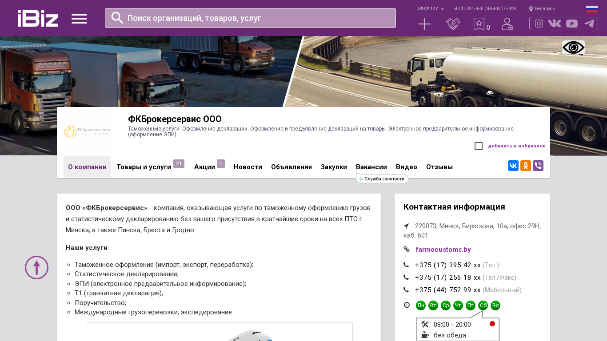Viewport: 607px width, 341px height.
Task: Select the О компании tab
Action: [x=87, y=167]
